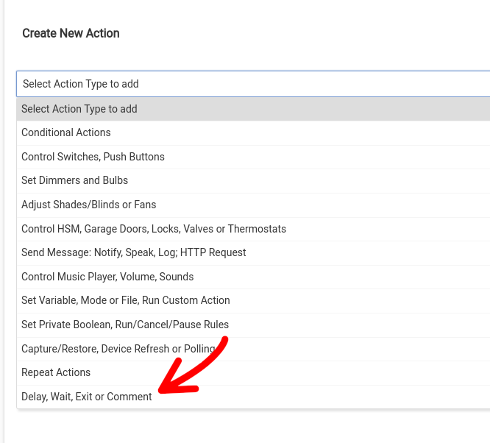Click the blank area below the dropdown list
This screenshot has width=490, height=443.
(x=250, y=427)
